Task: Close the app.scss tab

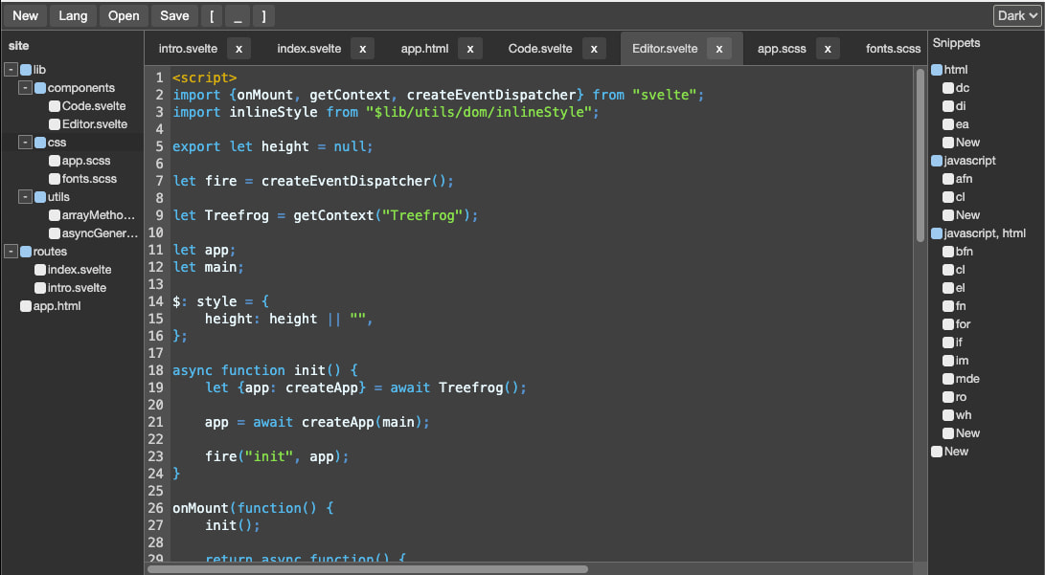Action: [x=828, y=49]
